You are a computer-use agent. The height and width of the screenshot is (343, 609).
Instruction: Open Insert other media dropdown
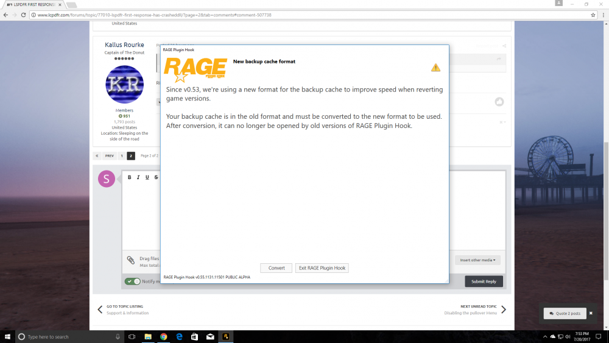pyautogui.click(x=477, y=260)
